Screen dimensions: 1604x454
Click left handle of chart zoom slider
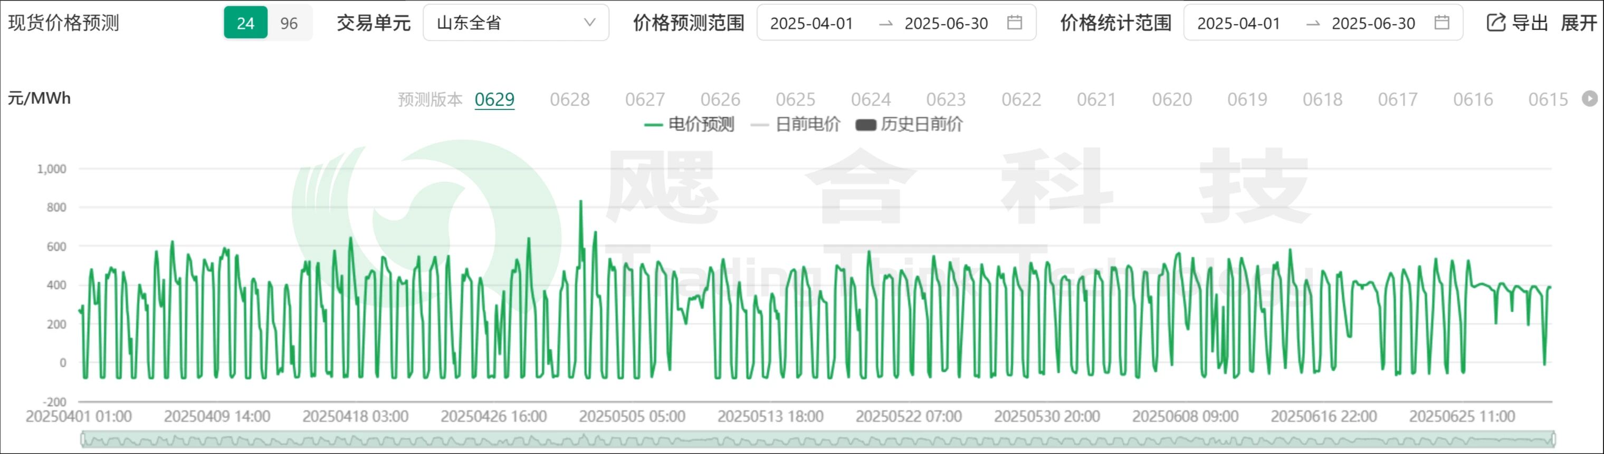tap(83, 440)
